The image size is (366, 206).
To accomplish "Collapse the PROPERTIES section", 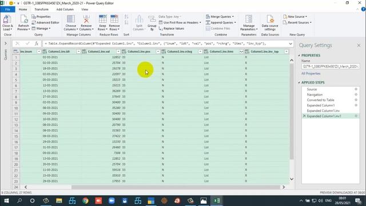I will (x=299, y=56).
